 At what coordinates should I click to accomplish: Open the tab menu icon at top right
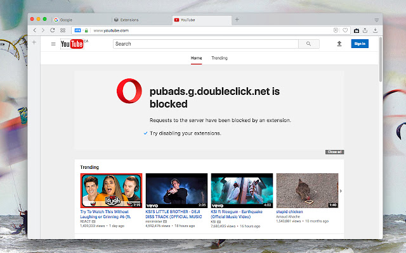coord(376,20)
